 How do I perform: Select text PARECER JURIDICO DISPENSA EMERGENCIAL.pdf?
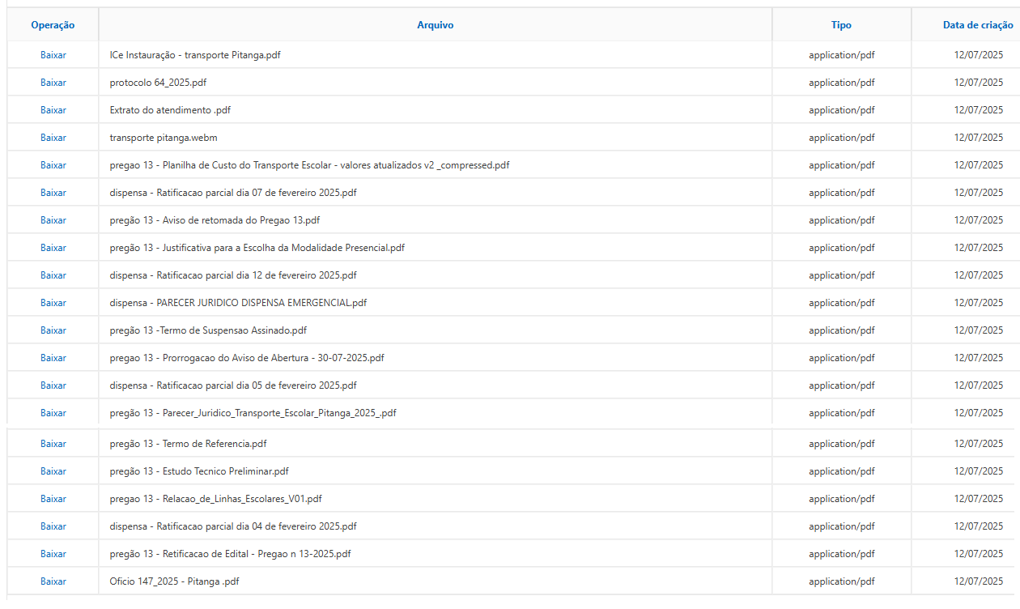[x=261, y=303]
